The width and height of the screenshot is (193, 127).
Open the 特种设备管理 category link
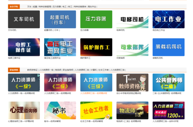tap(45, 7)
